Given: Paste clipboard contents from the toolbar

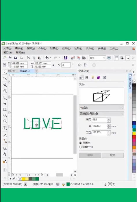Looking at the screenshot, I should click(x=40, y=58).
